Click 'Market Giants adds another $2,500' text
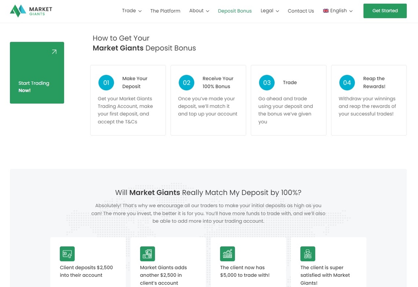The height and width of the screenshot is (287, 418). click(x=164, y=275)
